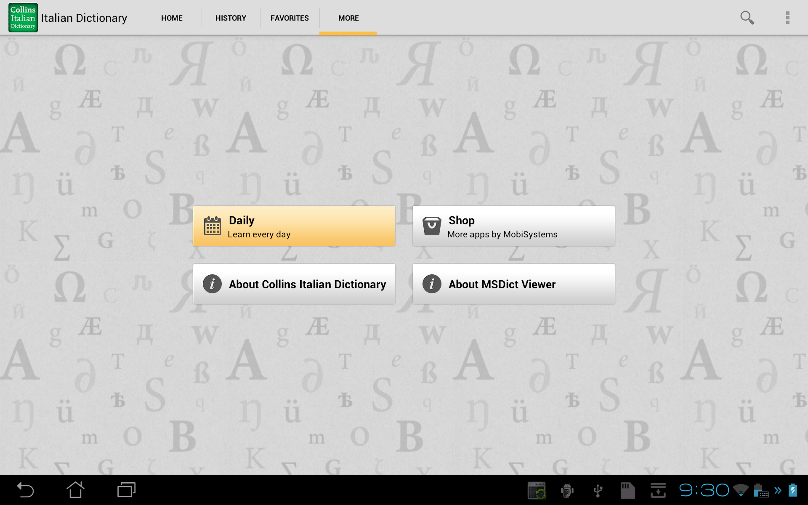Open the three-dot overflow menu
Viewport: 808px width, 505px height.
(787, 18)
